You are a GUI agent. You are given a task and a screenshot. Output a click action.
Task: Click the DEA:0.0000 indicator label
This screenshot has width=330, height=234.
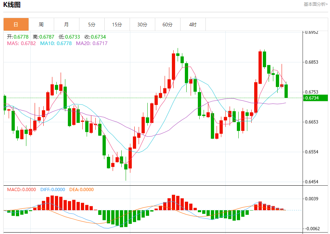82,189
